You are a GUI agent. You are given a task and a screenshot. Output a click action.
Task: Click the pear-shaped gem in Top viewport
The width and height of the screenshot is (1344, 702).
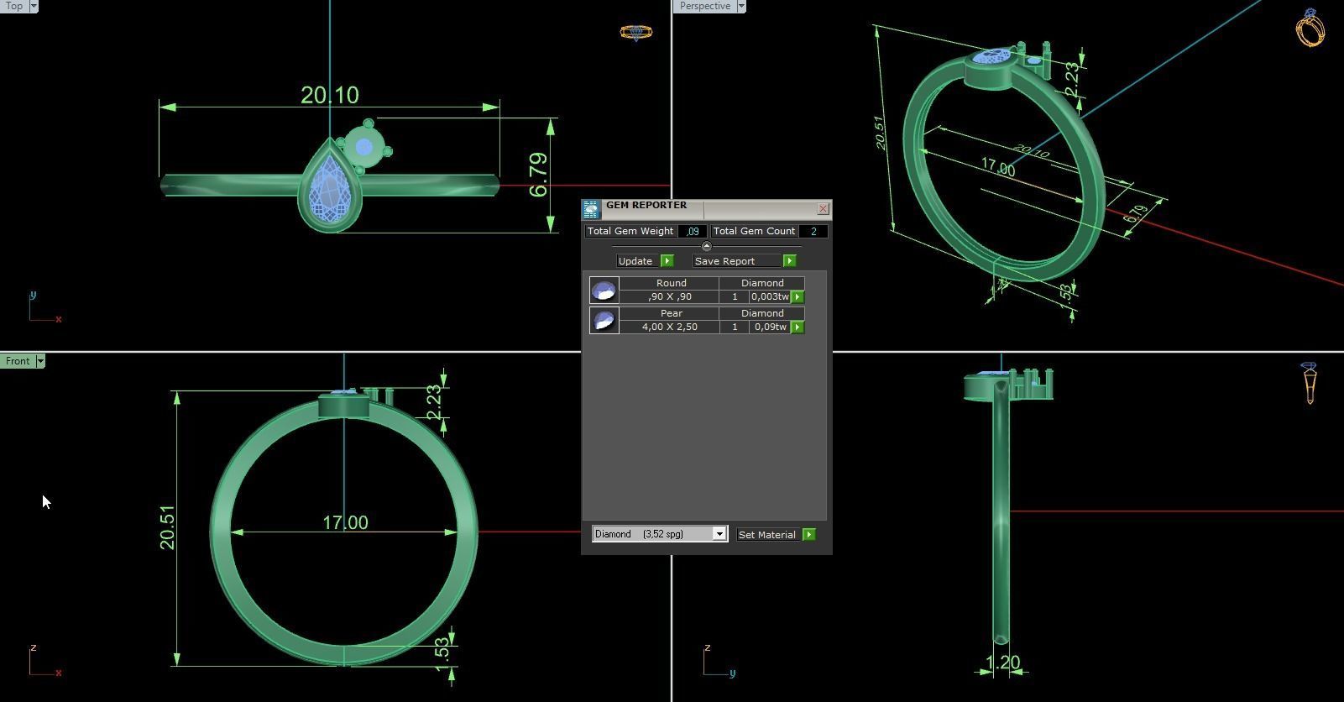click(329, 191)
